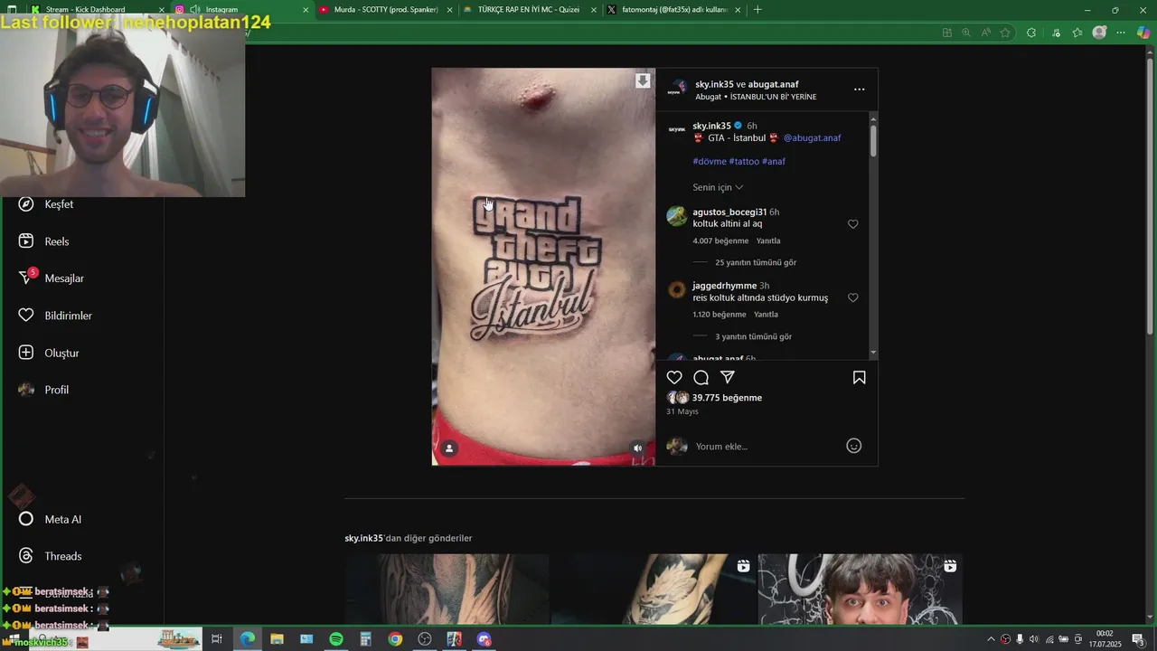
Task: Open Google Chrome from the taskbar
Action: coord(395,639)
